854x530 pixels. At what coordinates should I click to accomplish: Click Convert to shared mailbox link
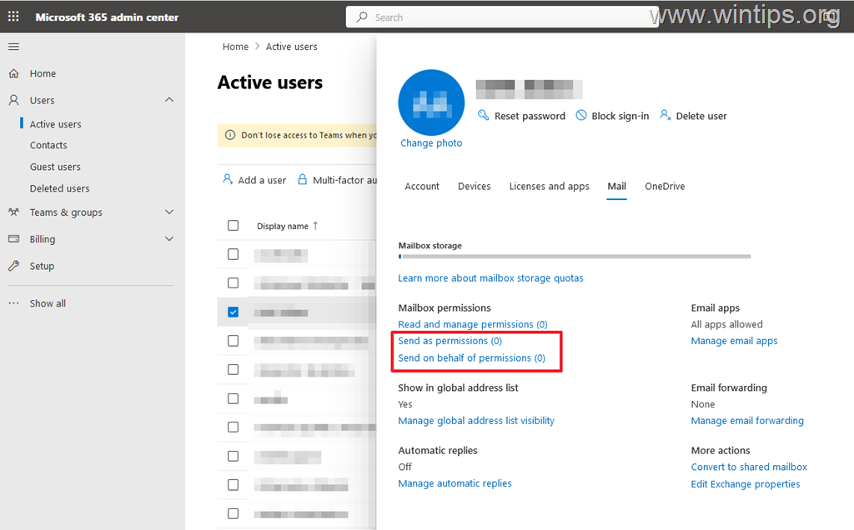pyautogui.click(x=749, y=467)
